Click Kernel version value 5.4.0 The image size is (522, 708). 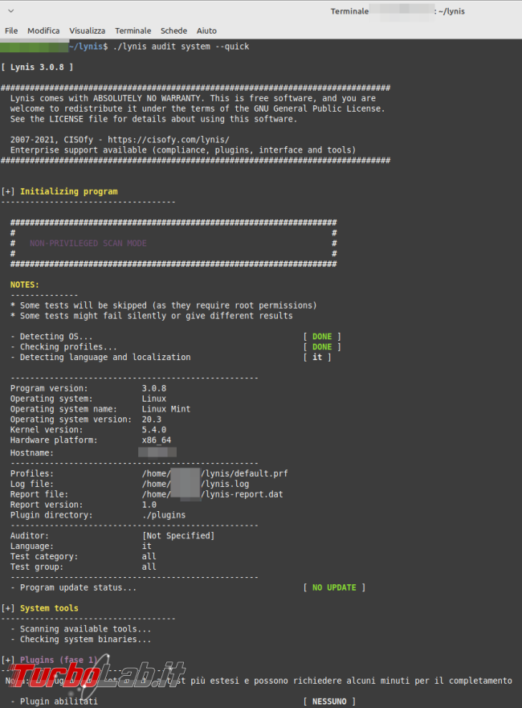point(154,430)
